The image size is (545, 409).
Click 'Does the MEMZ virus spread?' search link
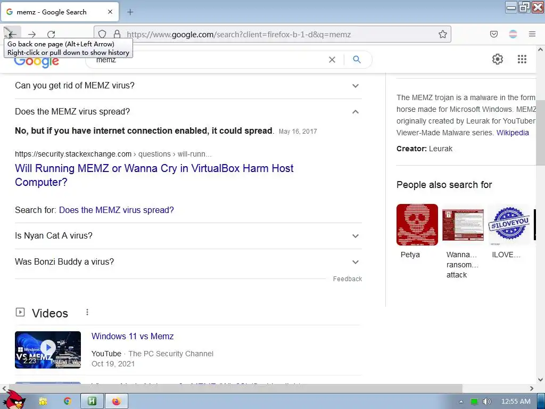point(117,210)
